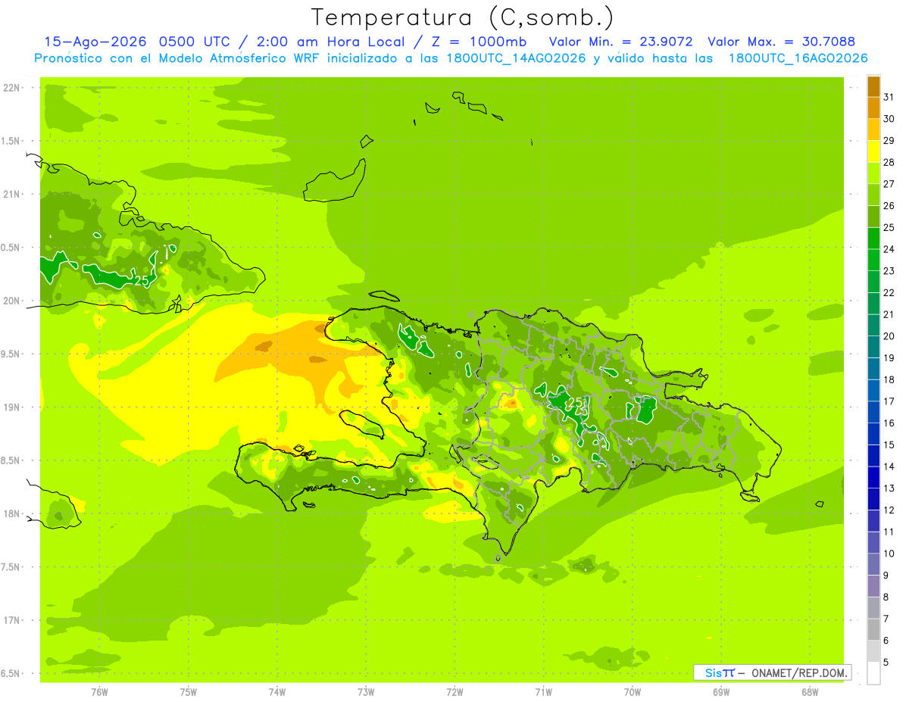Click the '10' colorbar scale label
Screen dimensions: 909x702
(x=889, y=554)
